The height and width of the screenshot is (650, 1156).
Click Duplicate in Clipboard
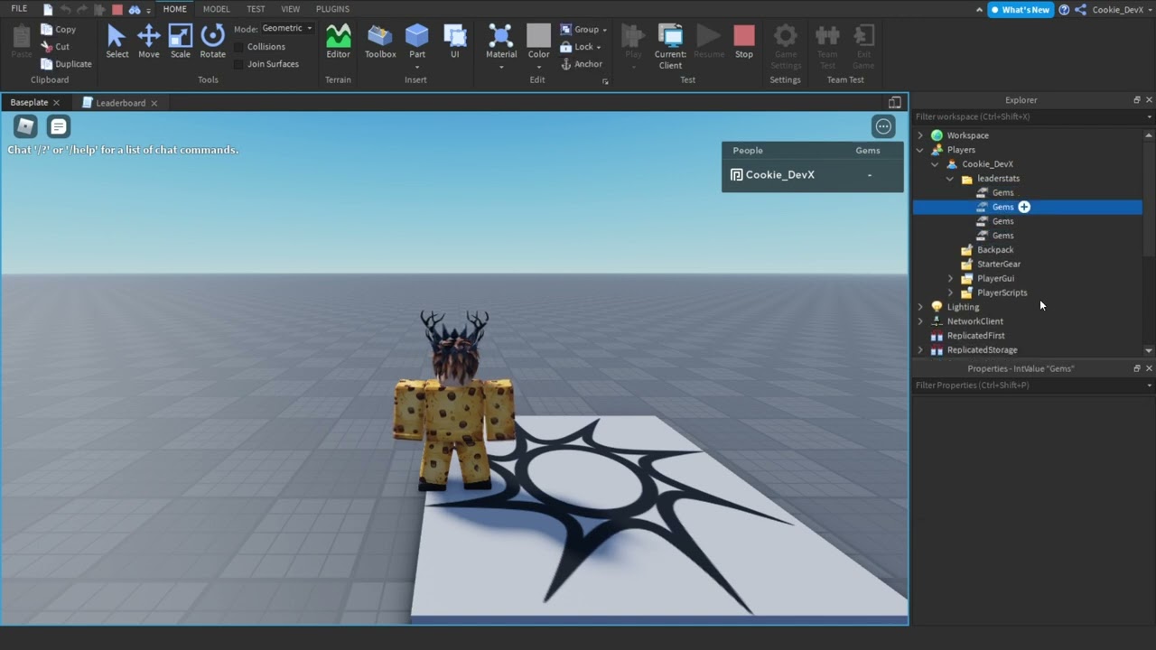[67, 64]
